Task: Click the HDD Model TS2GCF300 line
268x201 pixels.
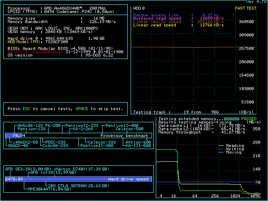Action: click(x=38, y=42)
